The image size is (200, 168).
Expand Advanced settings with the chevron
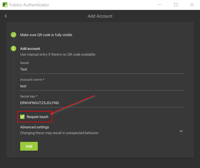click(x=181, y=131)
